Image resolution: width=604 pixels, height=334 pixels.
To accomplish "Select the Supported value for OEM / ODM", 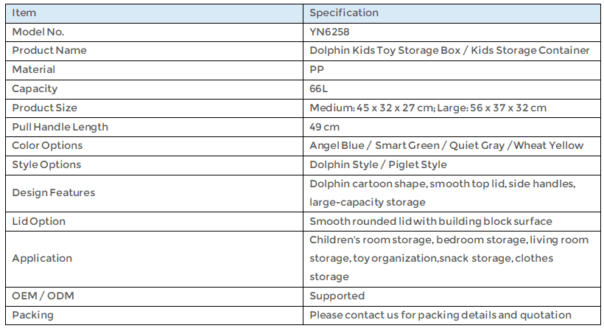I will point(337,296).
